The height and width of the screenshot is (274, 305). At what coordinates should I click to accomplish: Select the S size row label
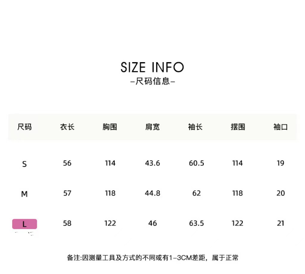24,164
